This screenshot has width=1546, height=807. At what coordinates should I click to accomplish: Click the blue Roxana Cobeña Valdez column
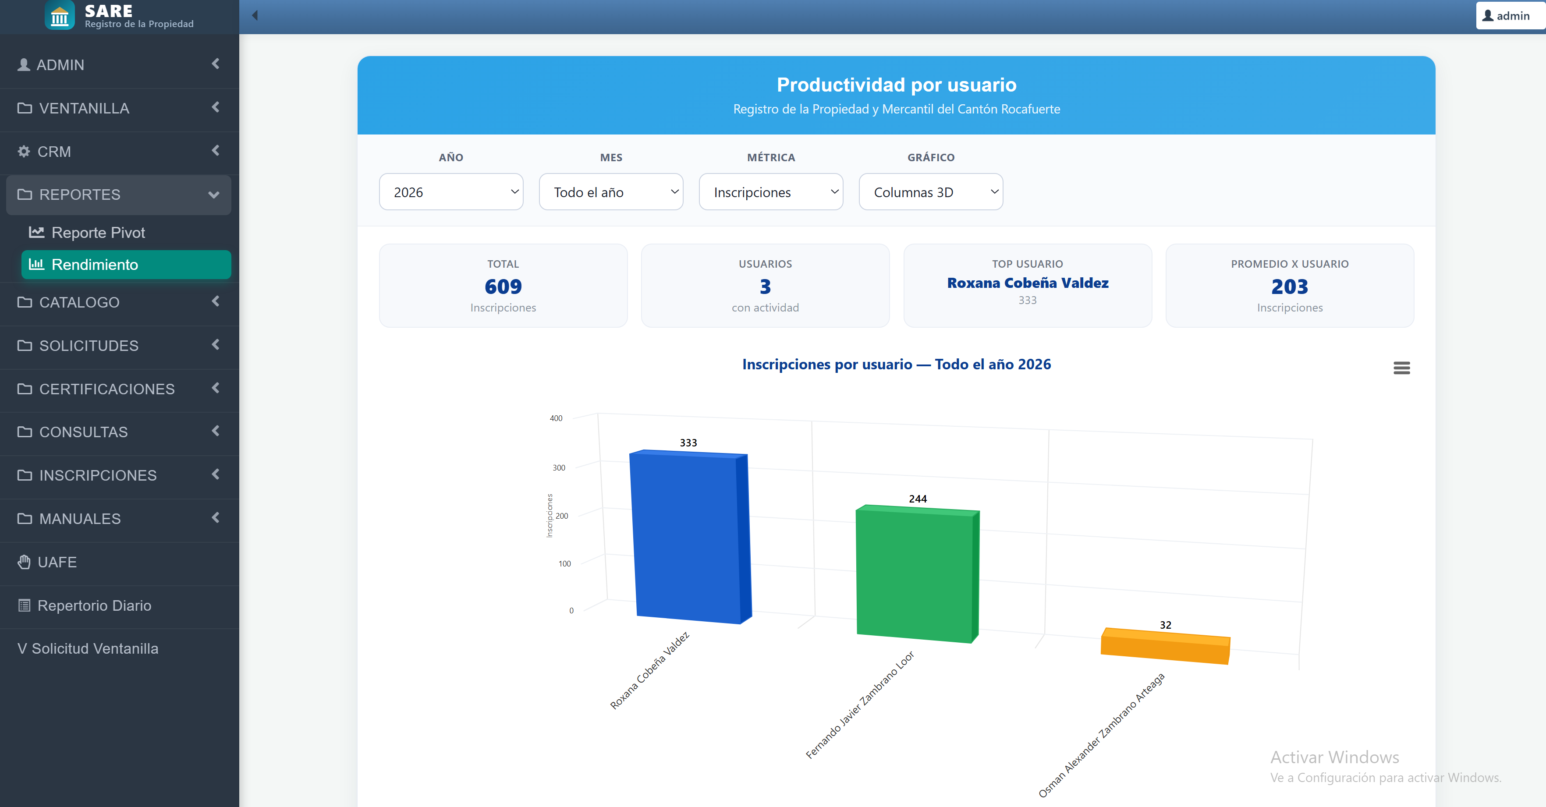690,537
